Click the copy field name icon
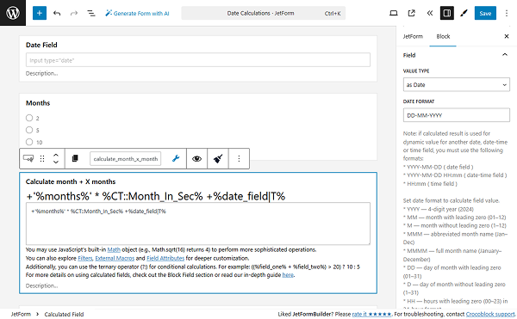Image resolution: width=517 pixels, height=319 pixels. [x=75, y=158]
